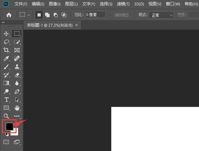Open the 3D(D) menu

click(139, 4)
